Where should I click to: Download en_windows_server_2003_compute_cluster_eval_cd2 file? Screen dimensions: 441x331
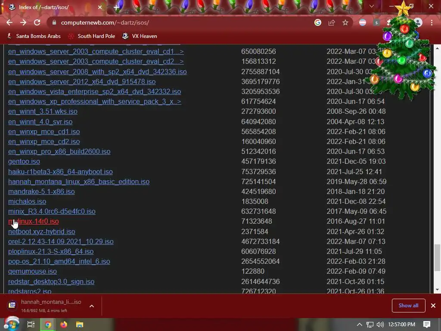(96, 61)
